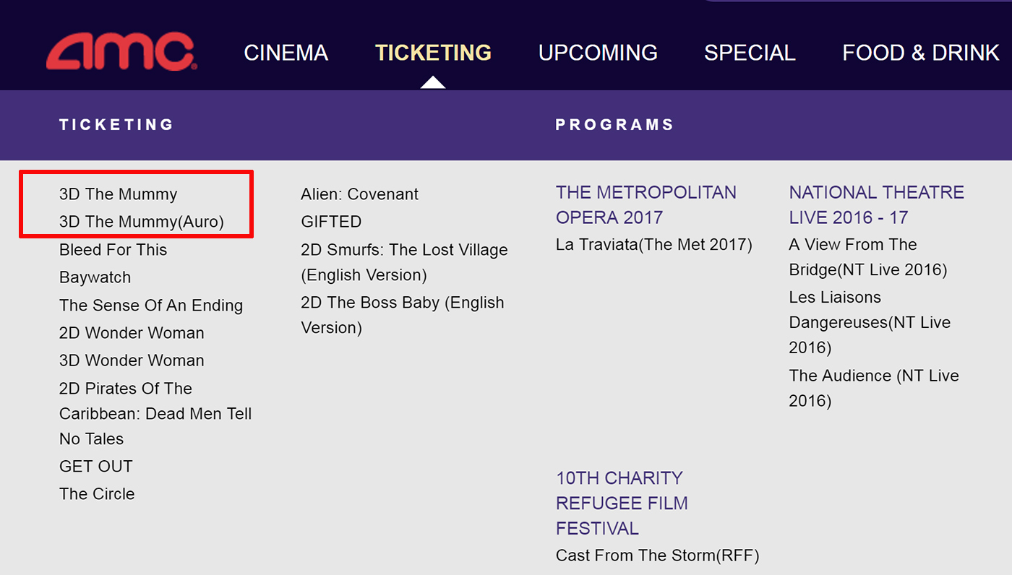The height and width of the screenshot is (575, 1012).
Task: Choose 3D The Mummy(Auro) ticketing
Action: 142,222
